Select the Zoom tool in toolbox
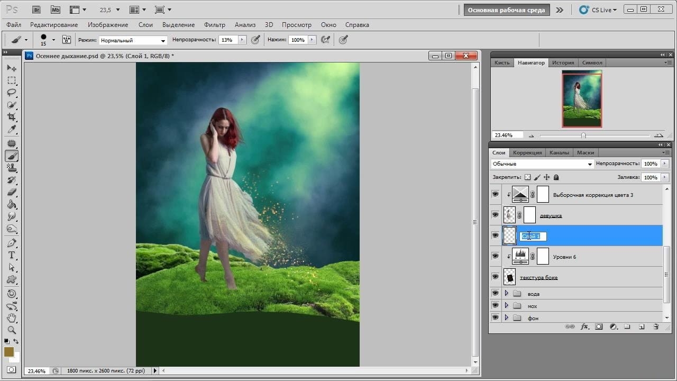This screenshot has width=677, height=381. 12,330
